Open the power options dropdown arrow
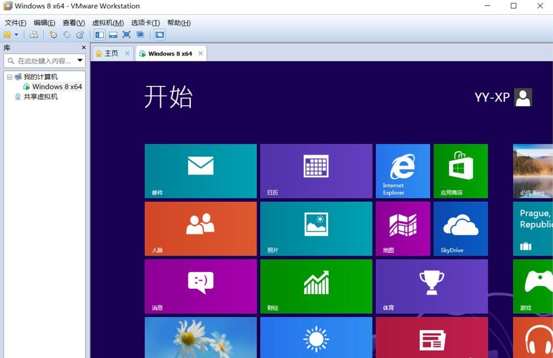The image size is (553, 358). 16,34
